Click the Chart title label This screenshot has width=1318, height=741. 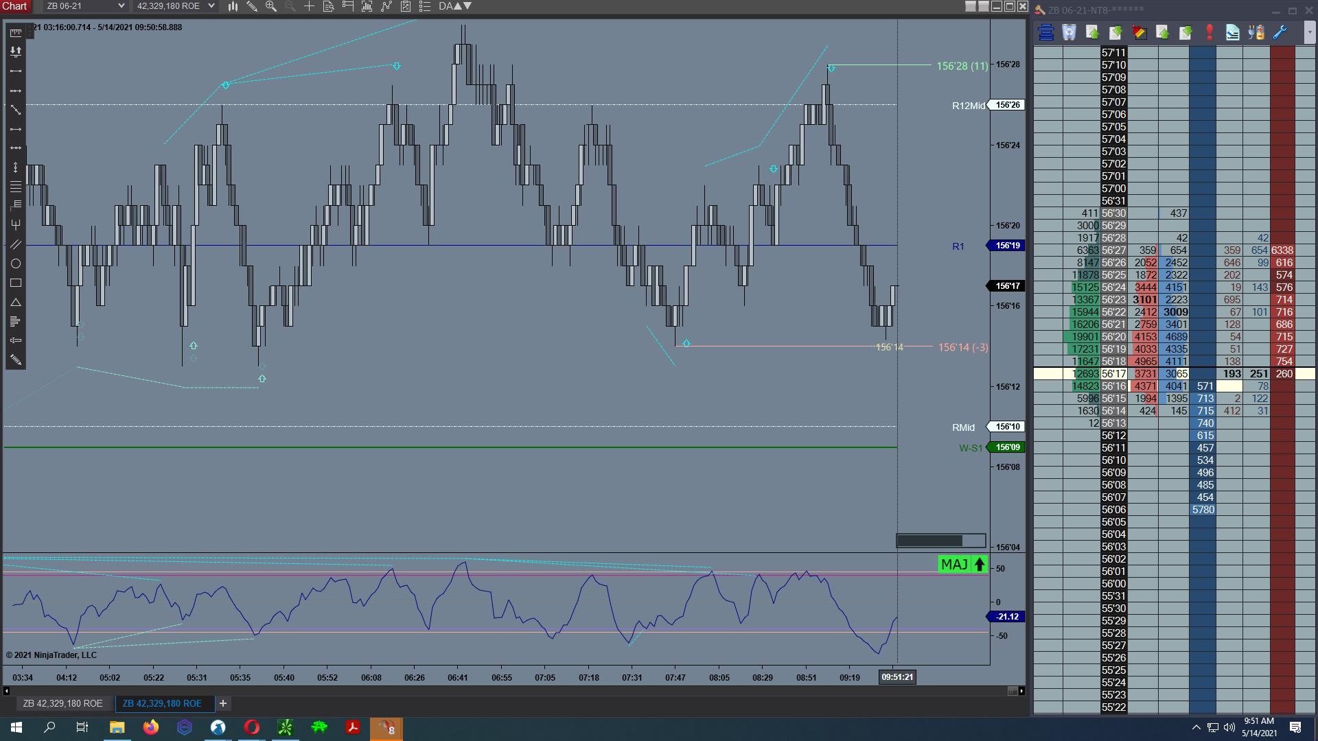[14, 6]
